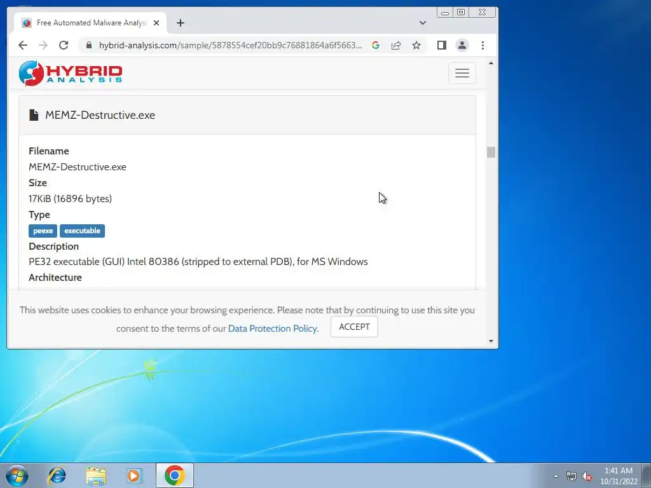
Task: Click the Chrome taskbar button
Action: click(174, 475)
